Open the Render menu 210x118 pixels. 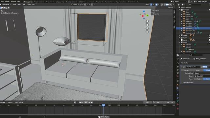click(x=7, y=2)
